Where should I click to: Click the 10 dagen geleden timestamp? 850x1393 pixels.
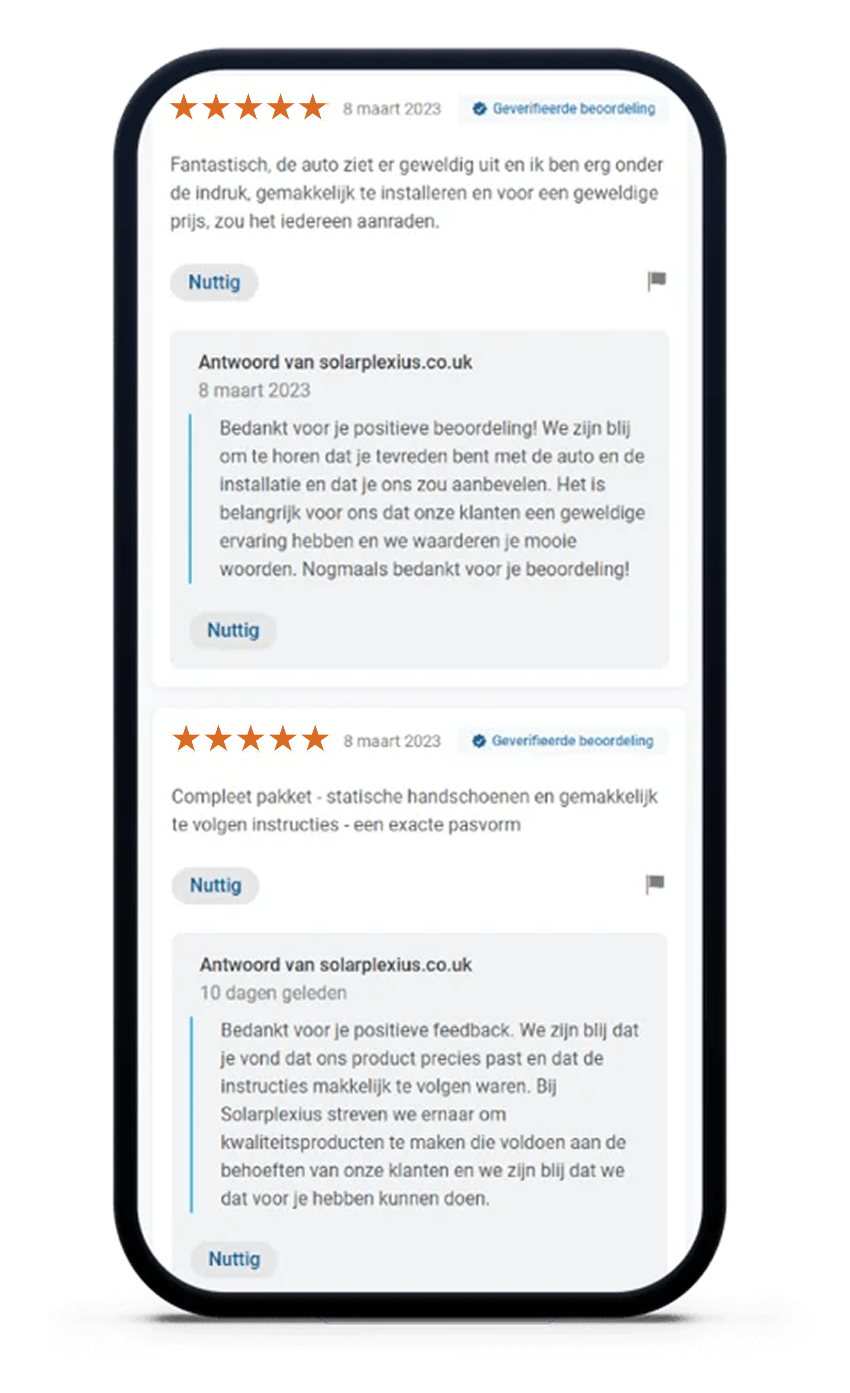coord(273,993)
